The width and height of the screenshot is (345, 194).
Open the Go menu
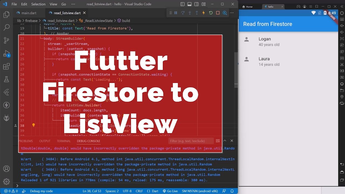(64, 4)
